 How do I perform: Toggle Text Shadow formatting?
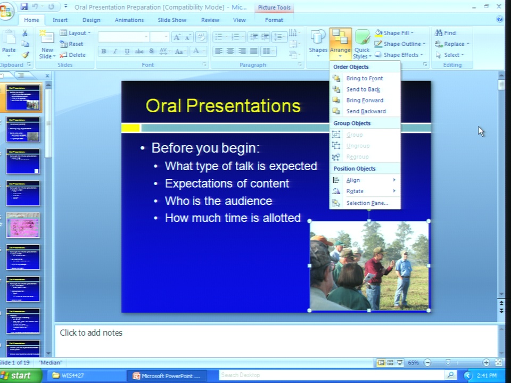[151, 51]
